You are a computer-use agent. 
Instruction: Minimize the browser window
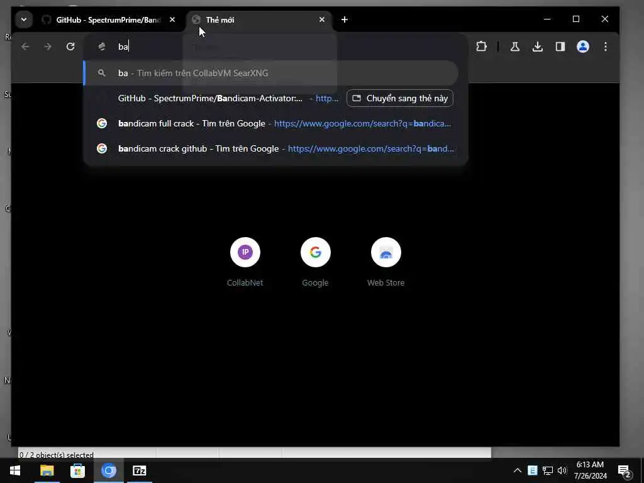pos(547,19)
